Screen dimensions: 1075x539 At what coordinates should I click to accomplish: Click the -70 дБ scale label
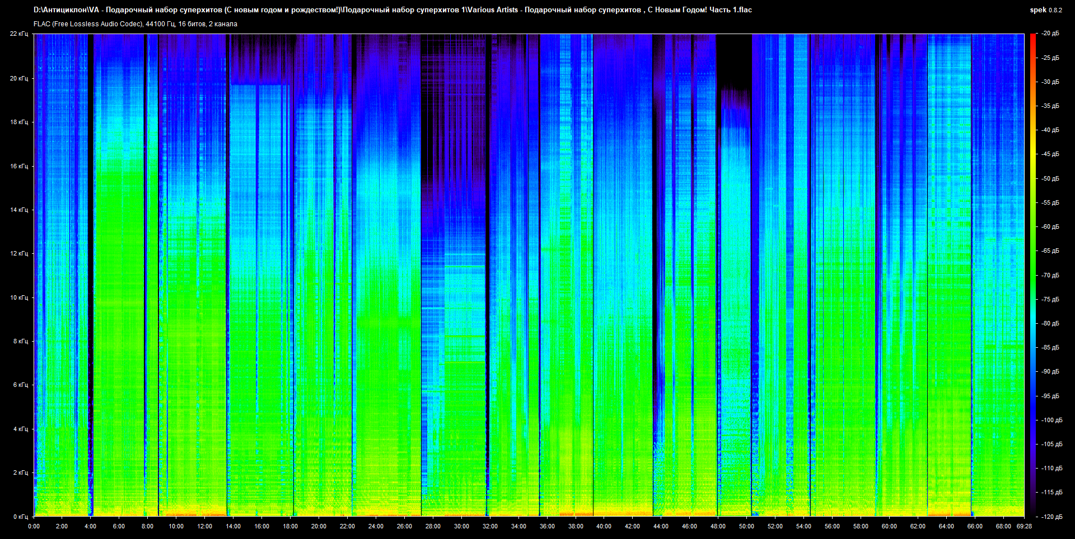[1050, 275]
